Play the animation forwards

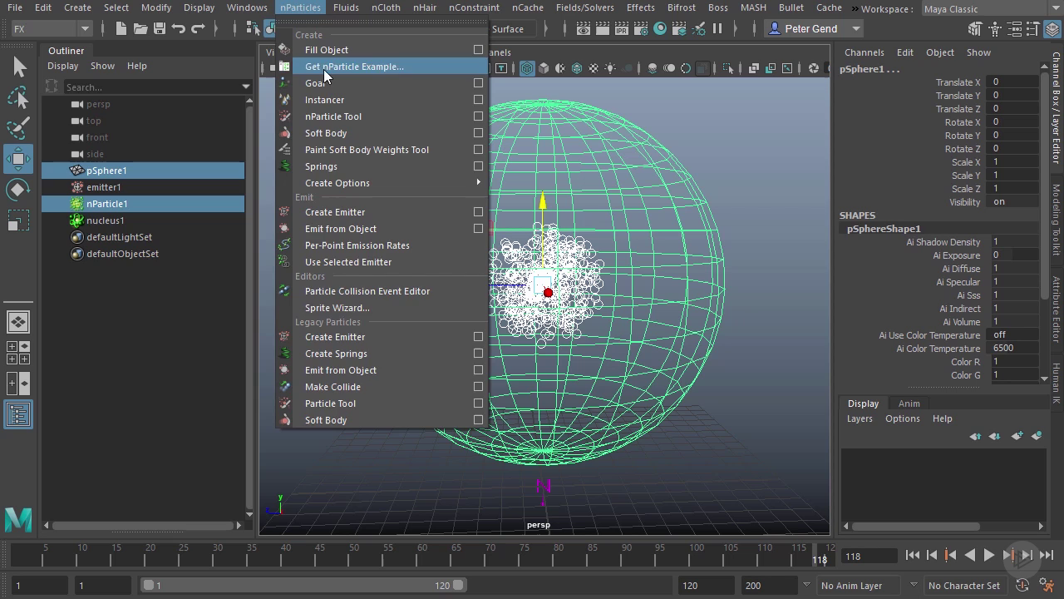coord(989,555)
